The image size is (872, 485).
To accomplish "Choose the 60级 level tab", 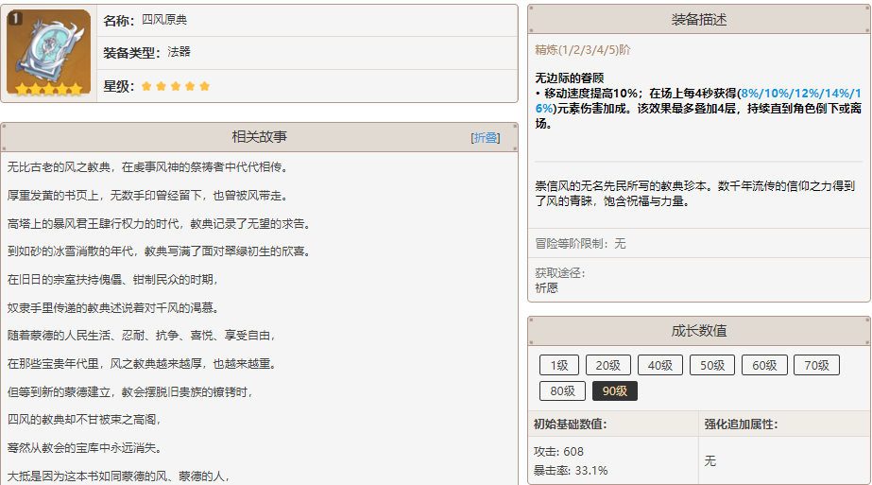I will pyautogui.click(x=764, y=365).
